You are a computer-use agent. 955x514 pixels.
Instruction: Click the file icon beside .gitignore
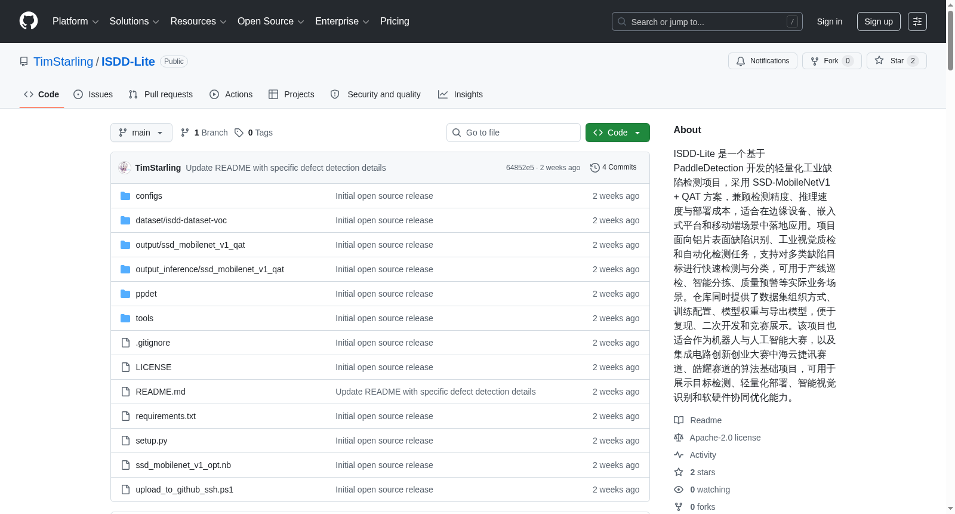(125, 343)
